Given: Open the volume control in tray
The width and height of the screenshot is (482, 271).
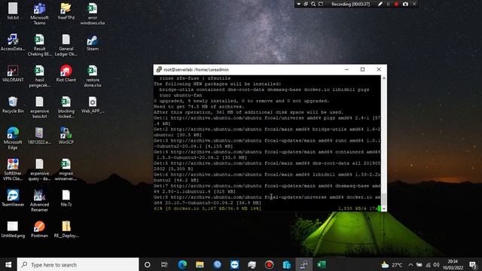Looking at the screenshot, I should 436,264.
